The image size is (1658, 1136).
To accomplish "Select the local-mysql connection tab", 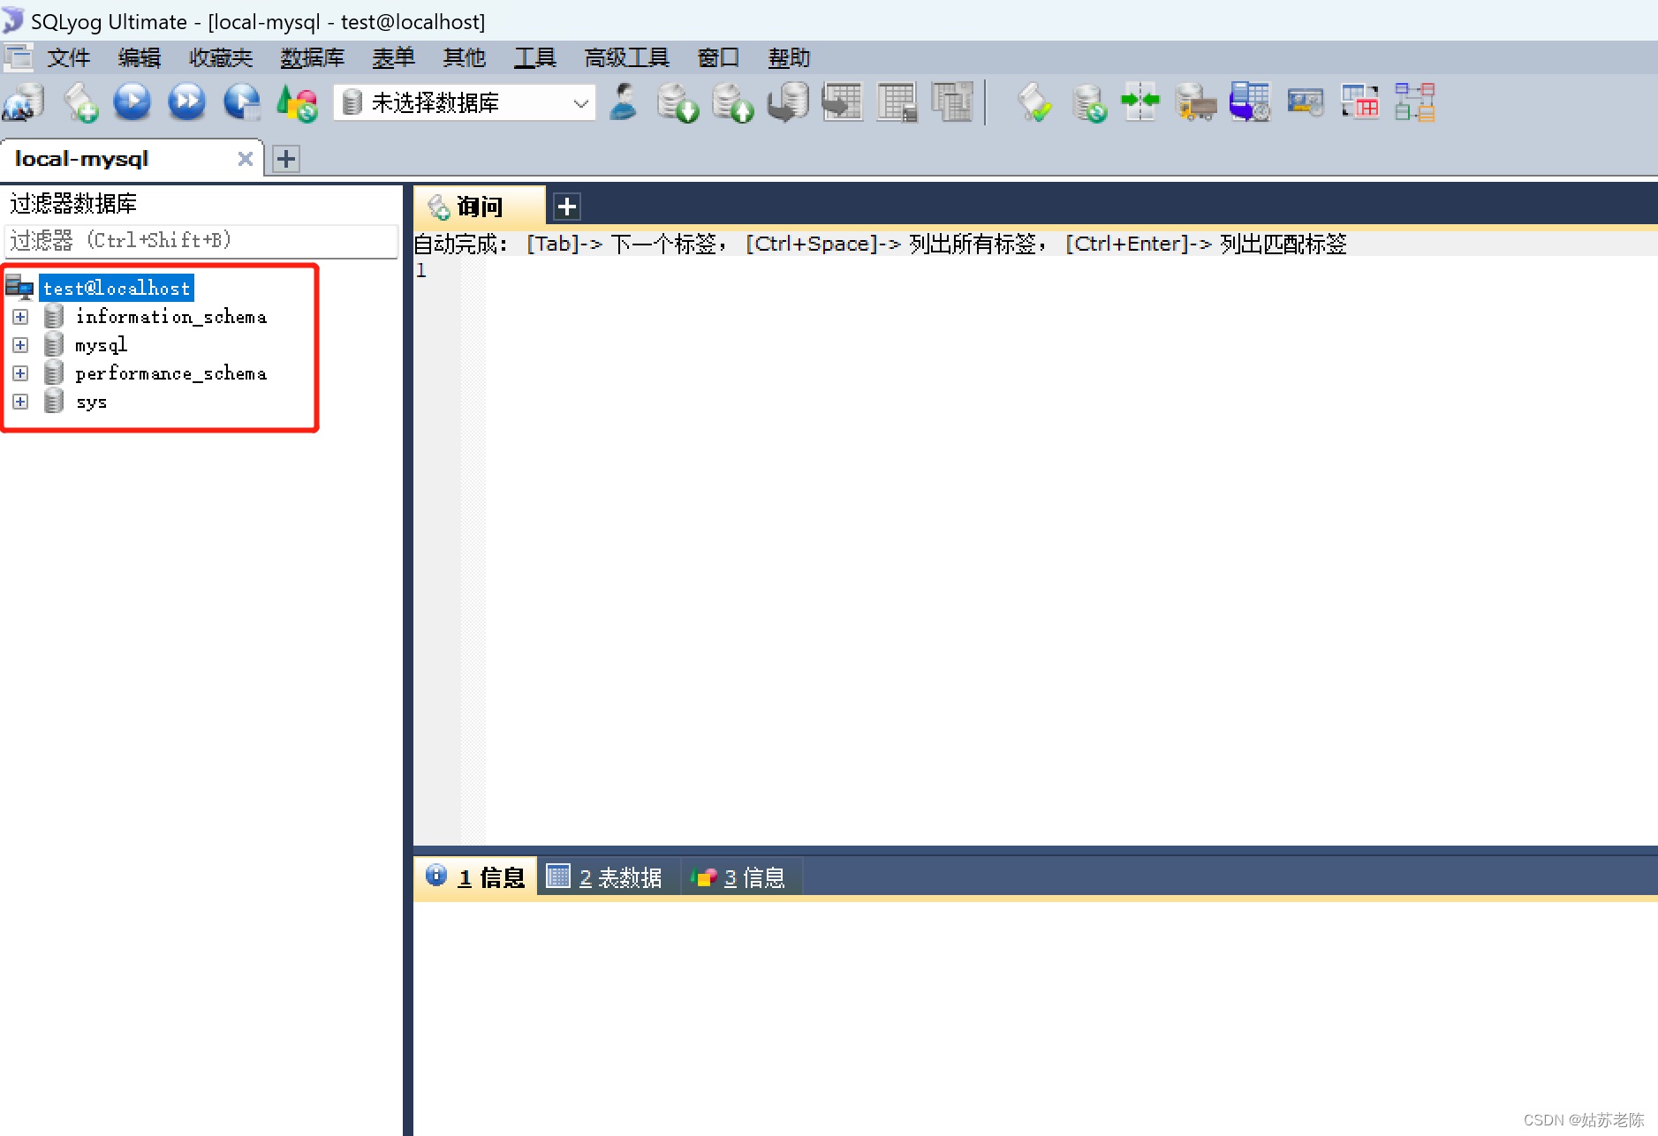I will (x=132, y=159).
